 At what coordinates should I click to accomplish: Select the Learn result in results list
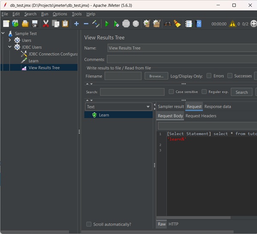coord(119,115)
